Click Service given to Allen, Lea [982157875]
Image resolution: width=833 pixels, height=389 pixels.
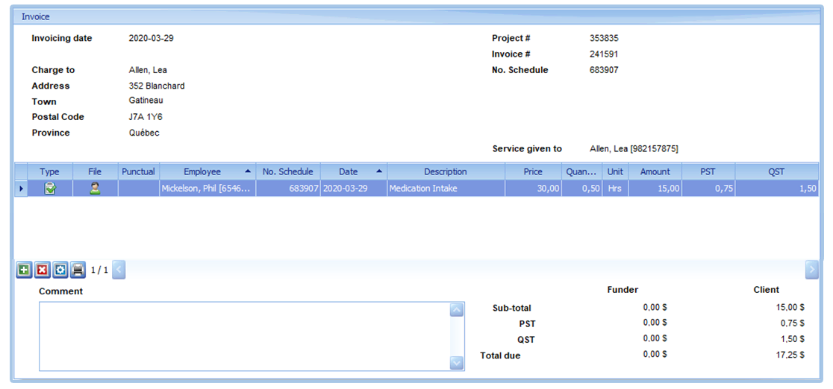click(x=634, y=149)
